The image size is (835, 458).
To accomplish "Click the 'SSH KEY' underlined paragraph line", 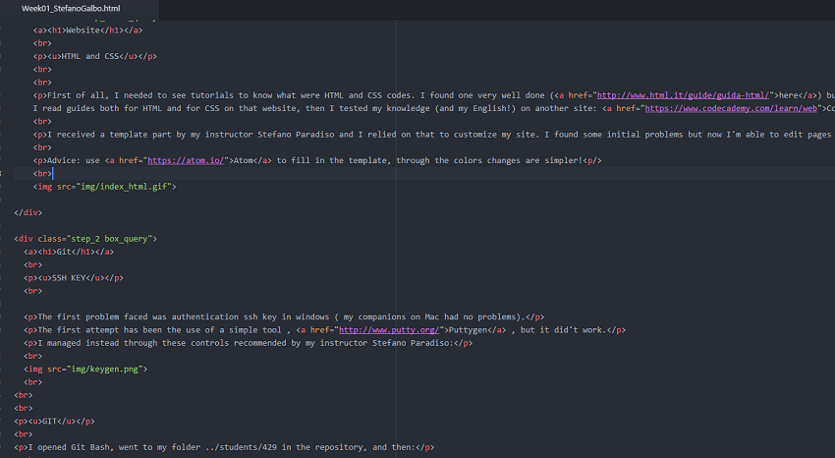I will point(74,278).
